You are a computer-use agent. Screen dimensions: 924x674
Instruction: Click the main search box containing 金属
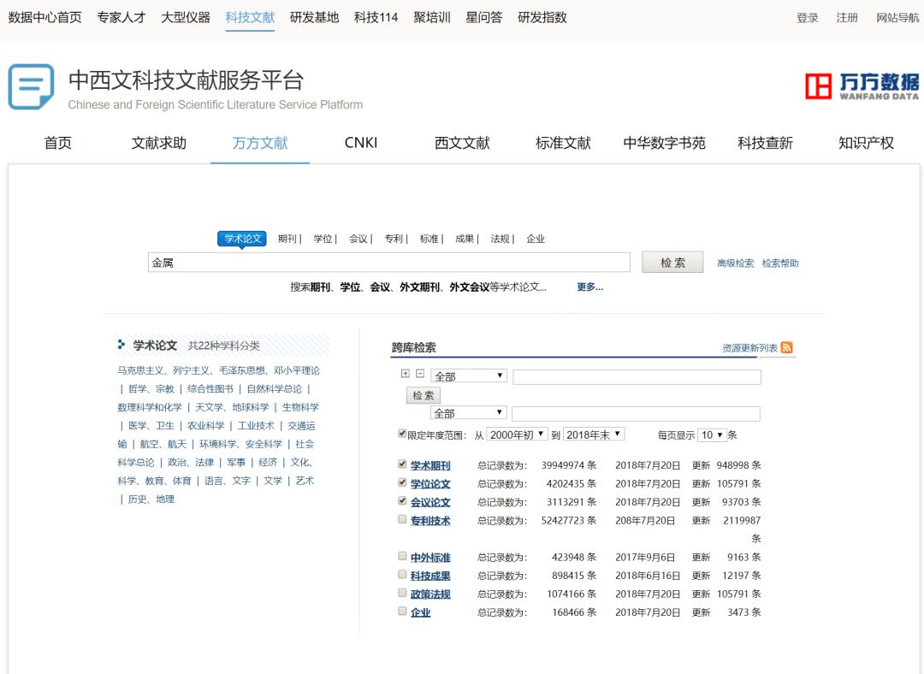pos(388,263)
